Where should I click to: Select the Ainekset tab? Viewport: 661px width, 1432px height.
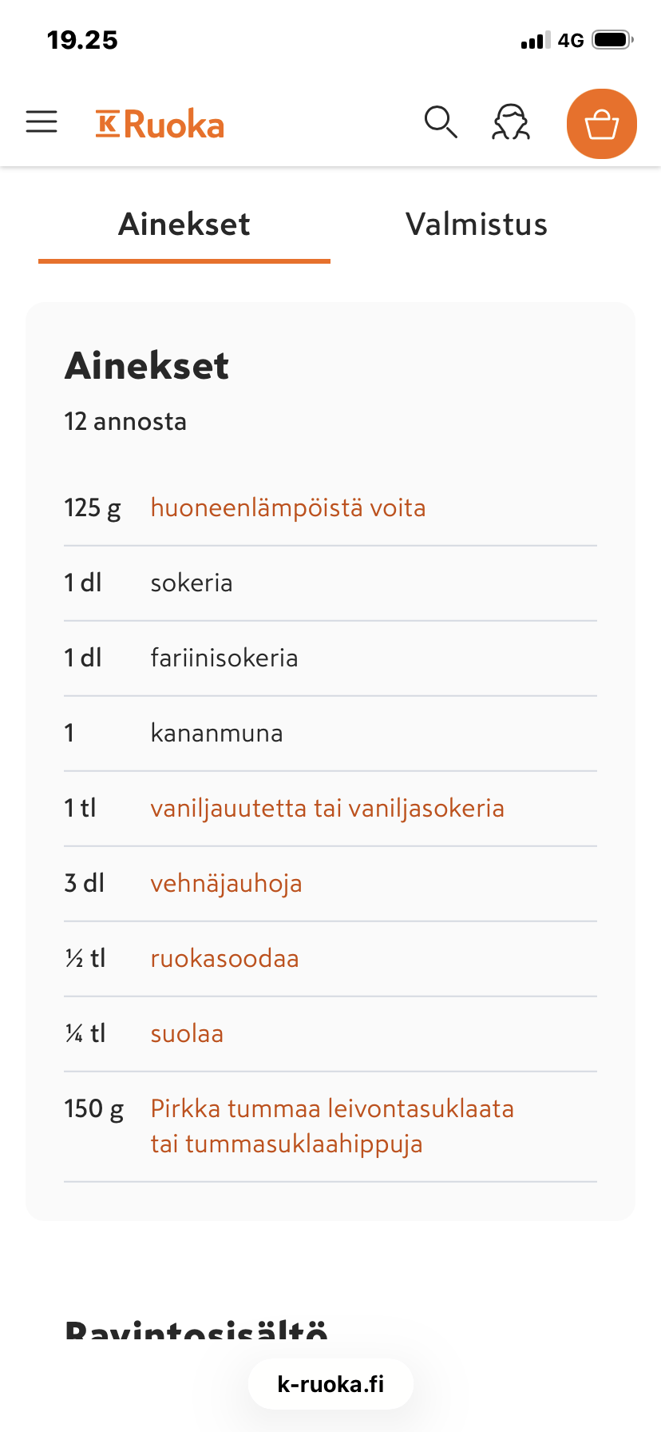point(184,225)
